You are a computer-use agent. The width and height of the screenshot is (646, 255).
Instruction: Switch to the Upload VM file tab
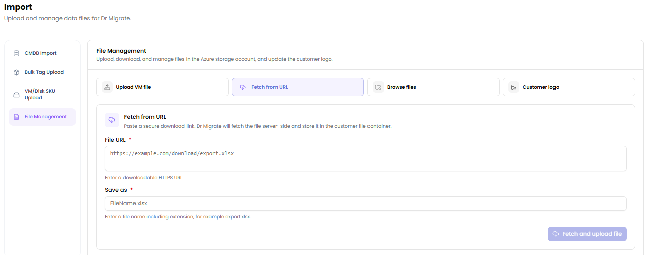coord(162,87)
